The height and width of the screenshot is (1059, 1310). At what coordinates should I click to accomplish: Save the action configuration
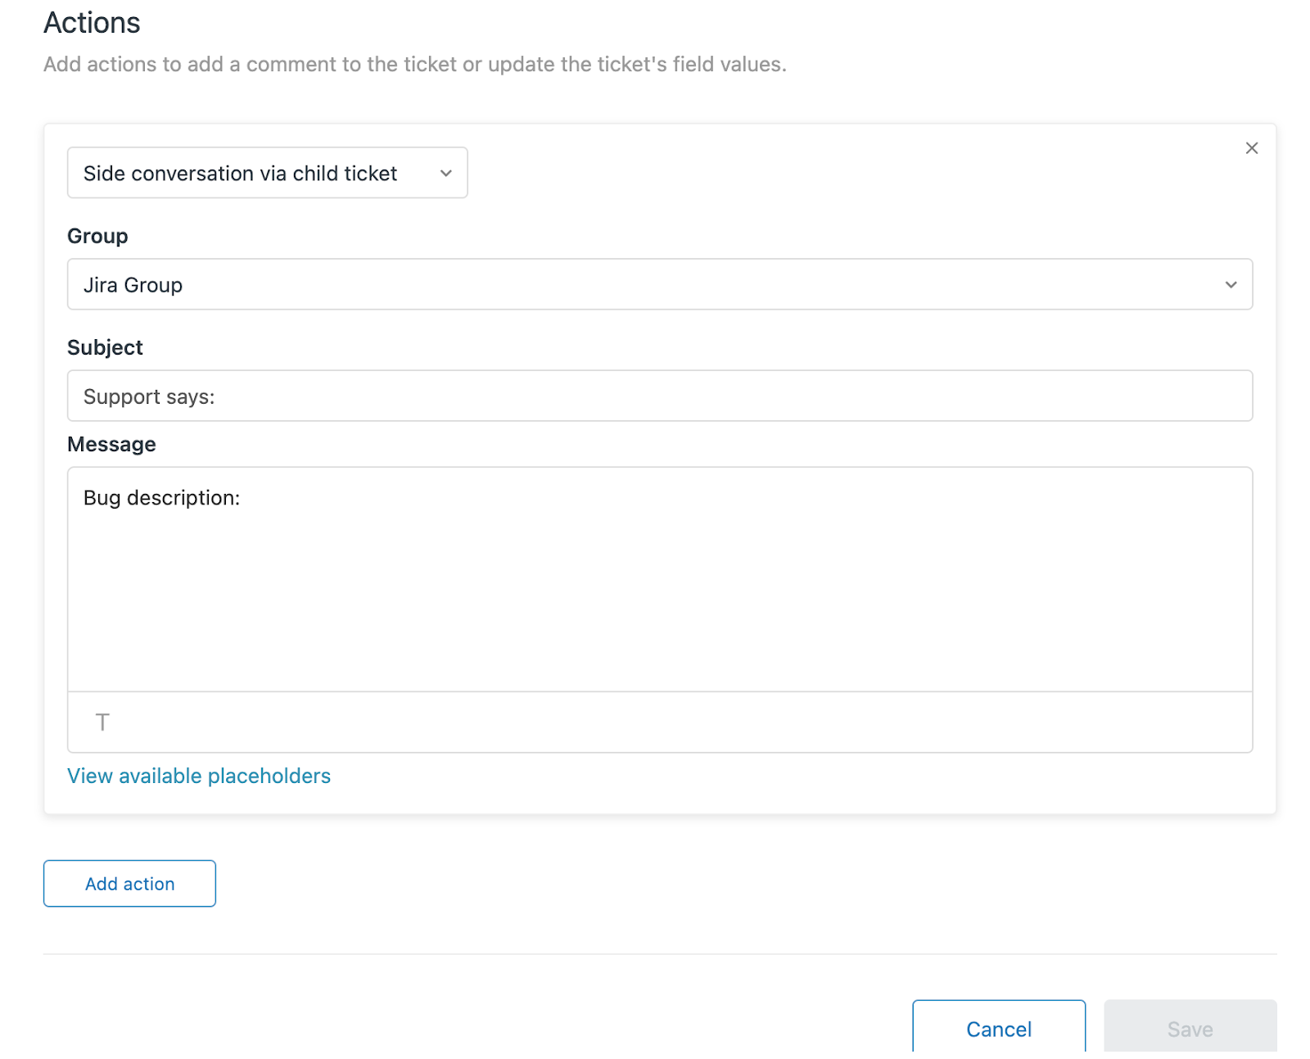1190,1028
